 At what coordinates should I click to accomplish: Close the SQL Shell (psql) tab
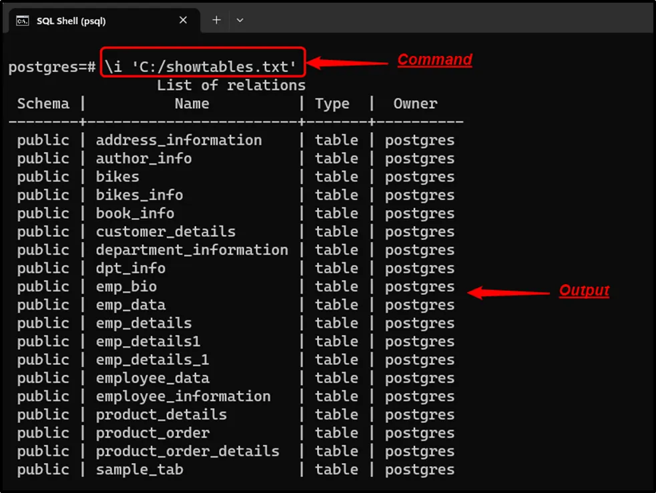click(x=184, y=20)
